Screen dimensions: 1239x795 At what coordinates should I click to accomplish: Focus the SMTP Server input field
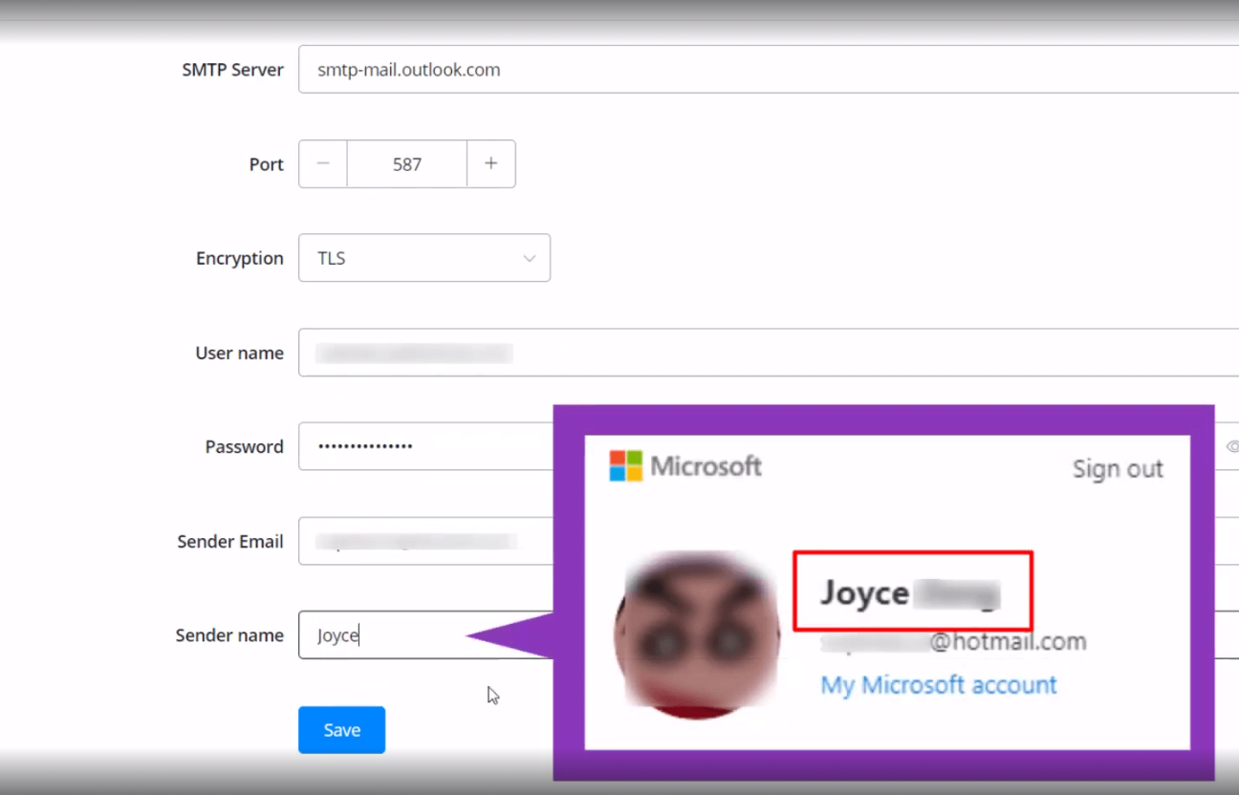765,70
